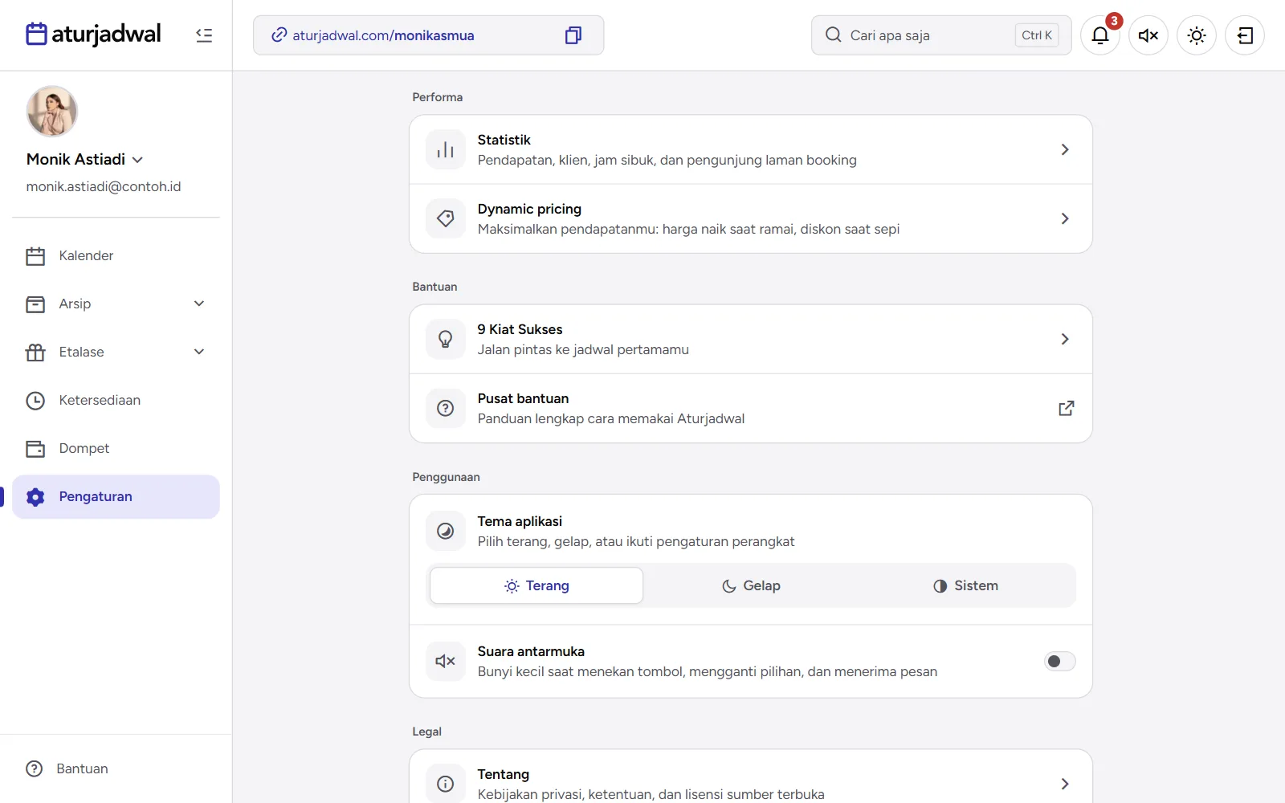Open Tentang via its right chevron
This screenshot has width=1285, height=803.
click(x=1065, y=784)
